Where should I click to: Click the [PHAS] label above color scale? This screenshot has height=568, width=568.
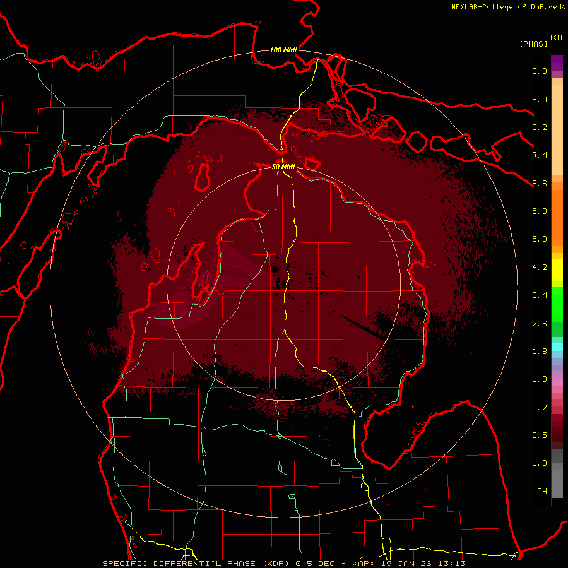click(533, 44)
